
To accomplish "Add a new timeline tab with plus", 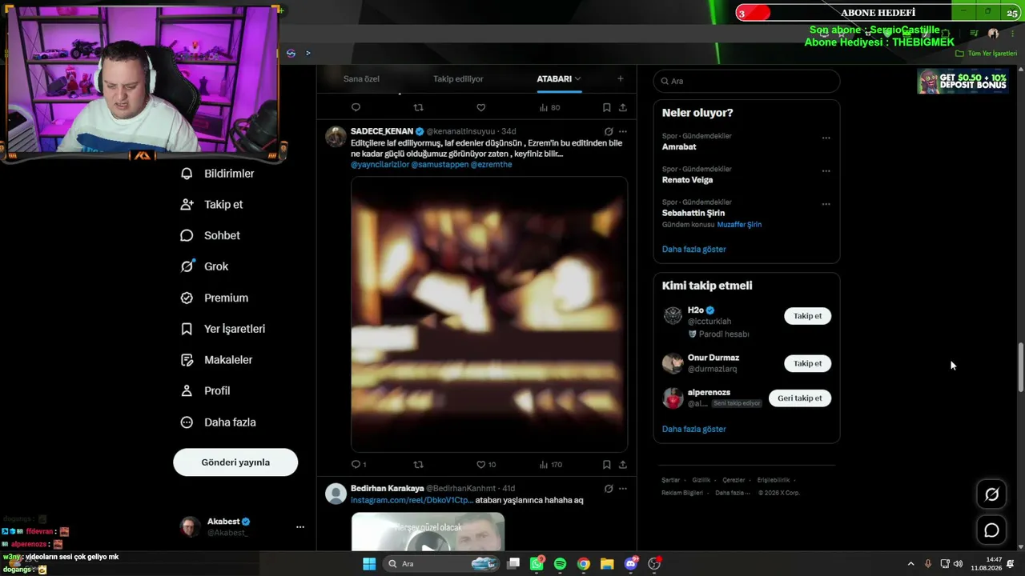I will (620, 78).
